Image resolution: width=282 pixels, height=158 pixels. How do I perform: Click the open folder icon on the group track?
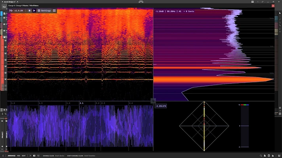[x=5, y=37]
